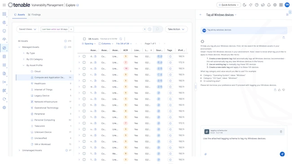Expand the By Type tree node
The image size is (292, 164).
[x=23, y=53]
